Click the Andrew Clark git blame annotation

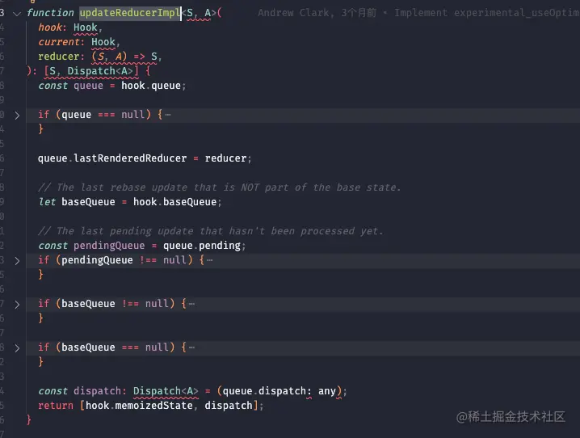tap(418, 13)
